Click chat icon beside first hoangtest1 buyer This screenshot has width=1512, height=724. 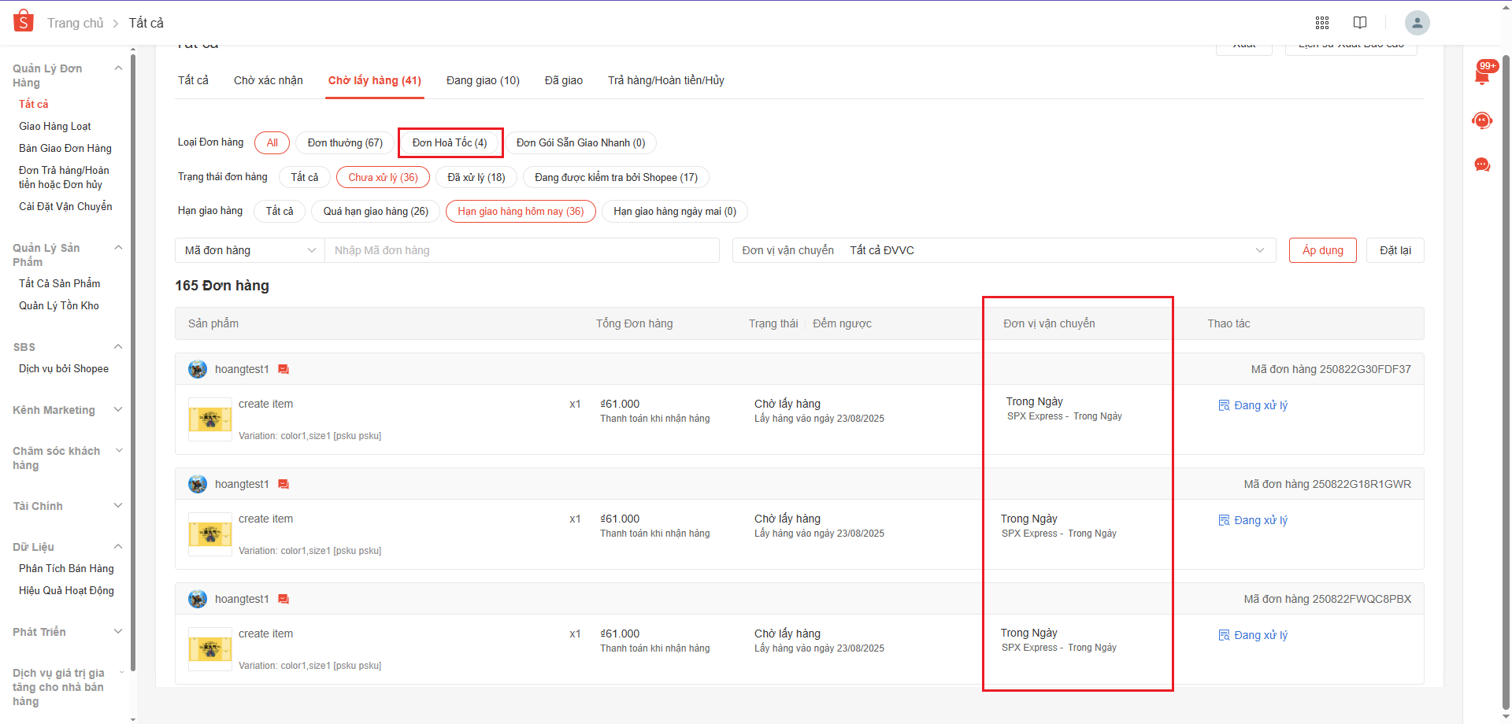pyautogui.click(x=283, y=369)
